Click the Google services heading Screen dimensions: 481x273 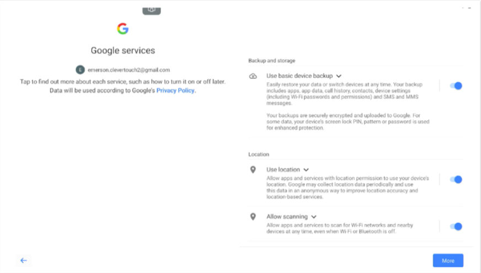tap(122, 51)
